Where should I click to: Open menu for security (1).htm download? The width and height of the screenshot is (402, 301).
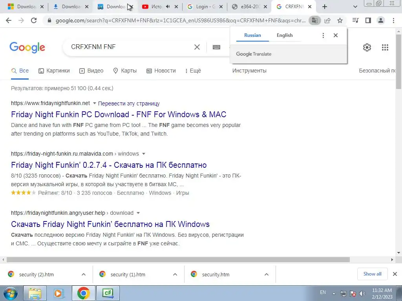click(175, 274)
